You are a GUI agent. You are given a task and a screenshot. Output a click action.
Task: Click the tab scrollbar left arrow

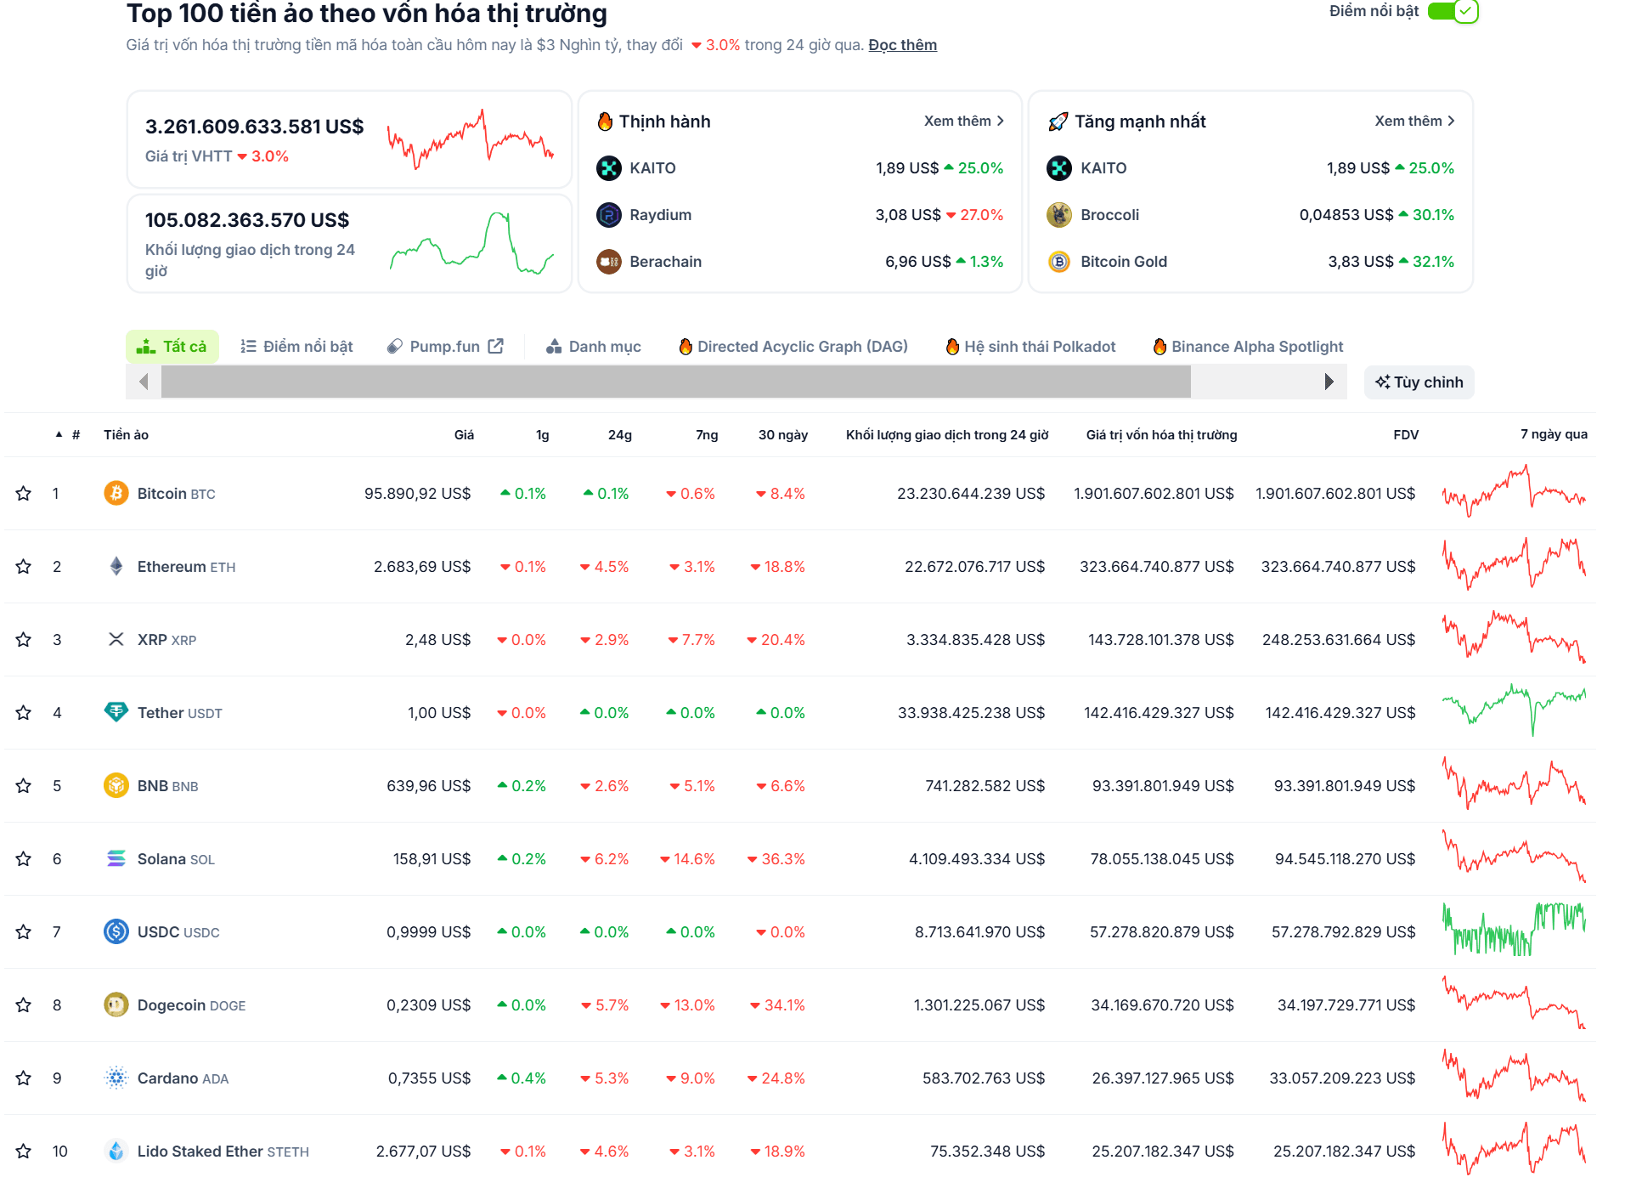tap(144, 382)
